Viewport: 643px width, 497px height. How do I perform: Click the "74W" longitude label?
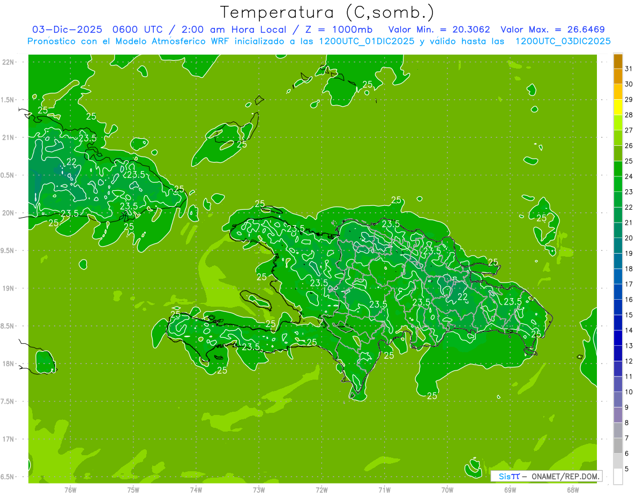click(196, 490)
